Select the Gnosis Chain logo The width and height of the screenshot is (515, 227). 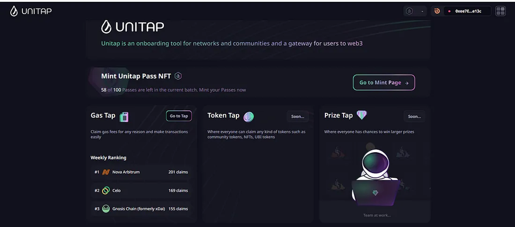[x=106, y=209]
